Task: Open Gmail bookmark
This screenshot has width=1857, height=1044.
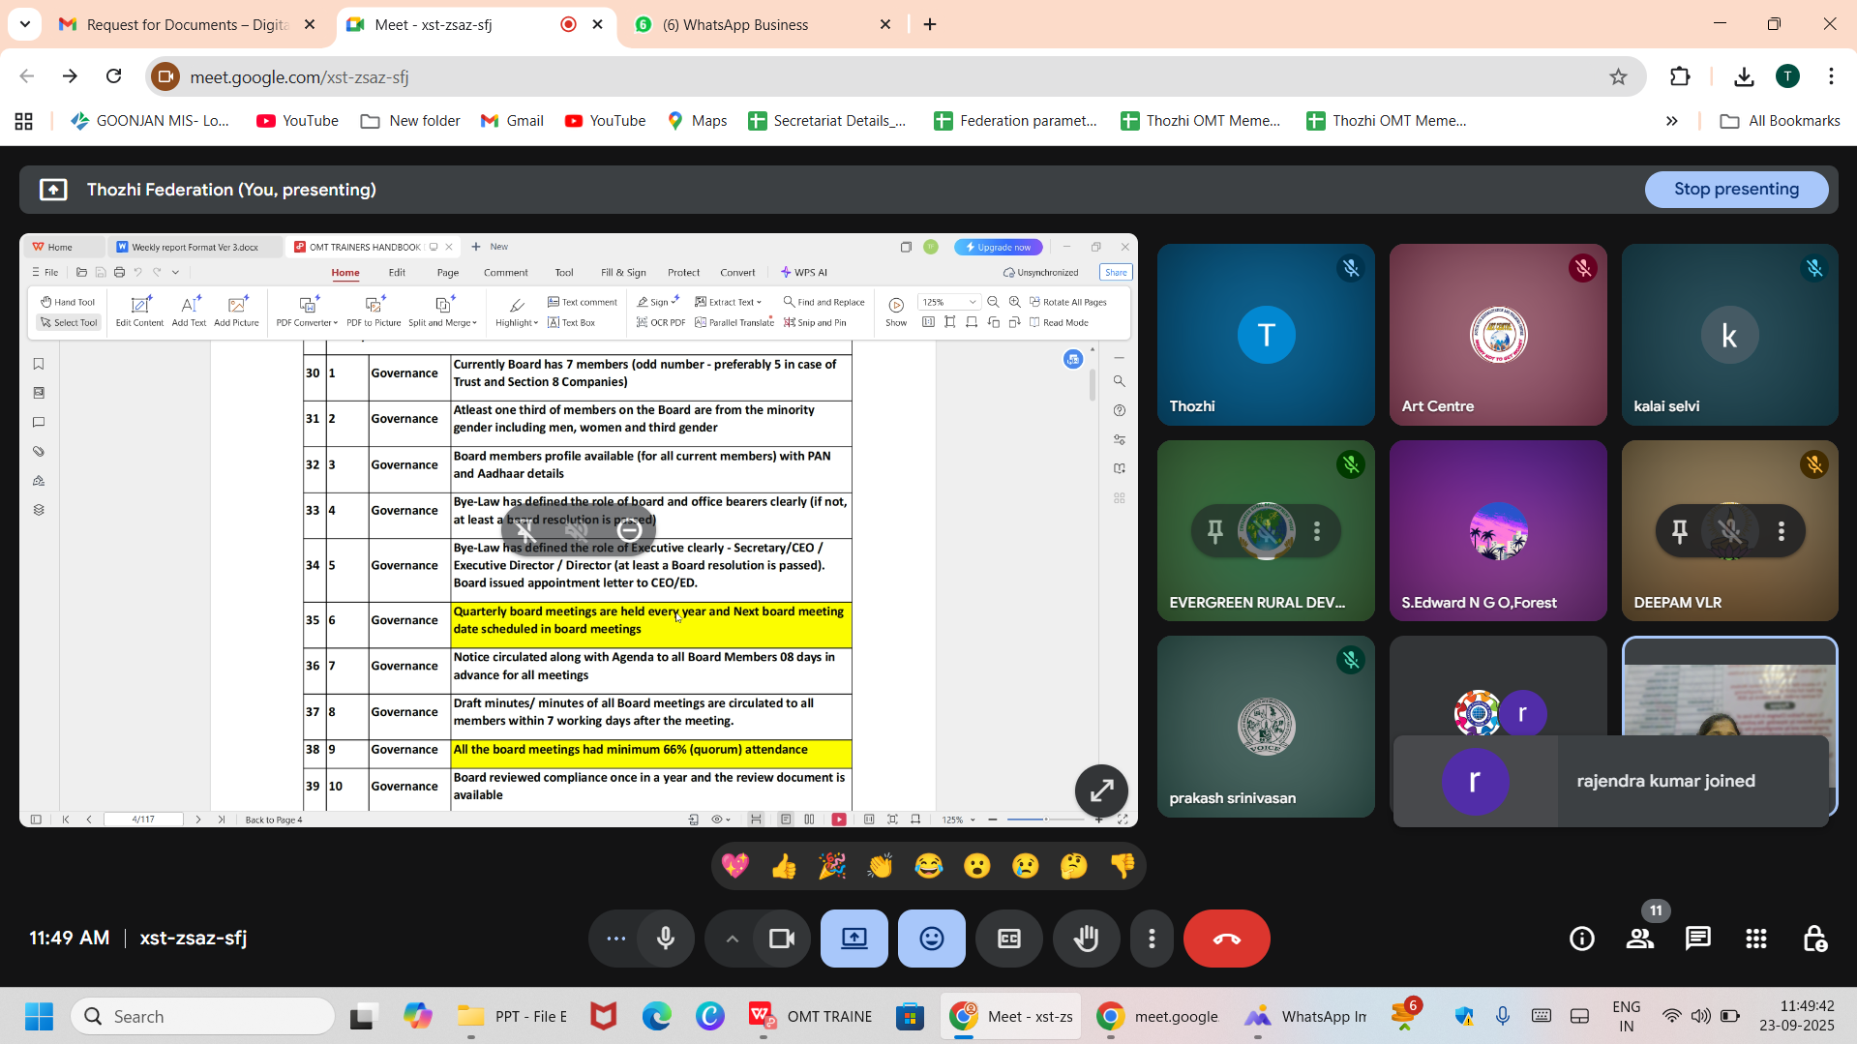Action: (x=512, y=121)
